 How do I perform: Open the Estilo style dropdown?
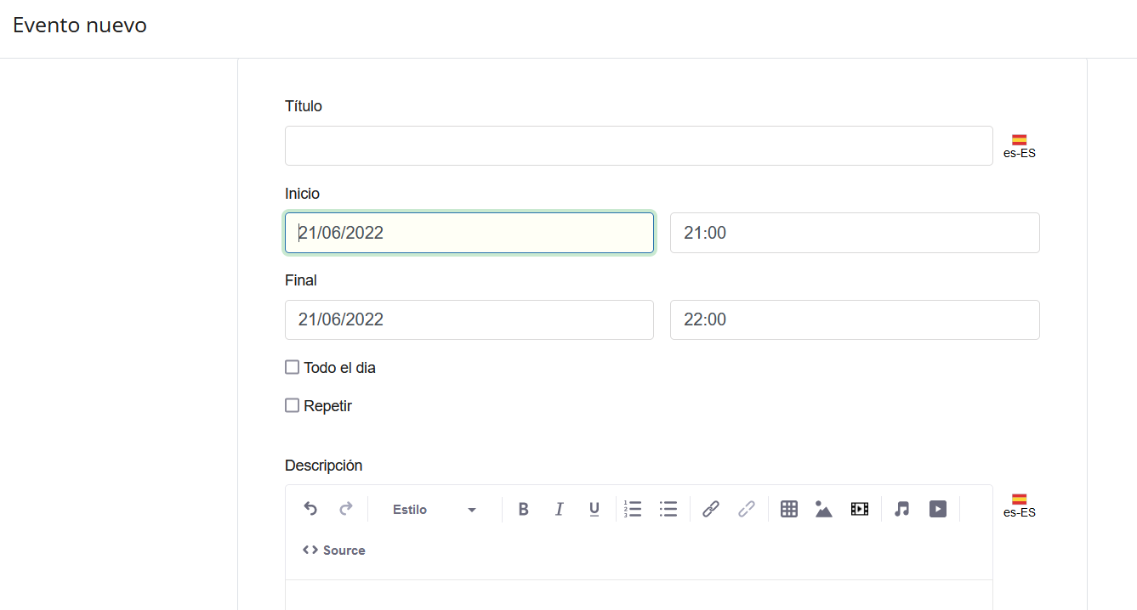[434, 510]
